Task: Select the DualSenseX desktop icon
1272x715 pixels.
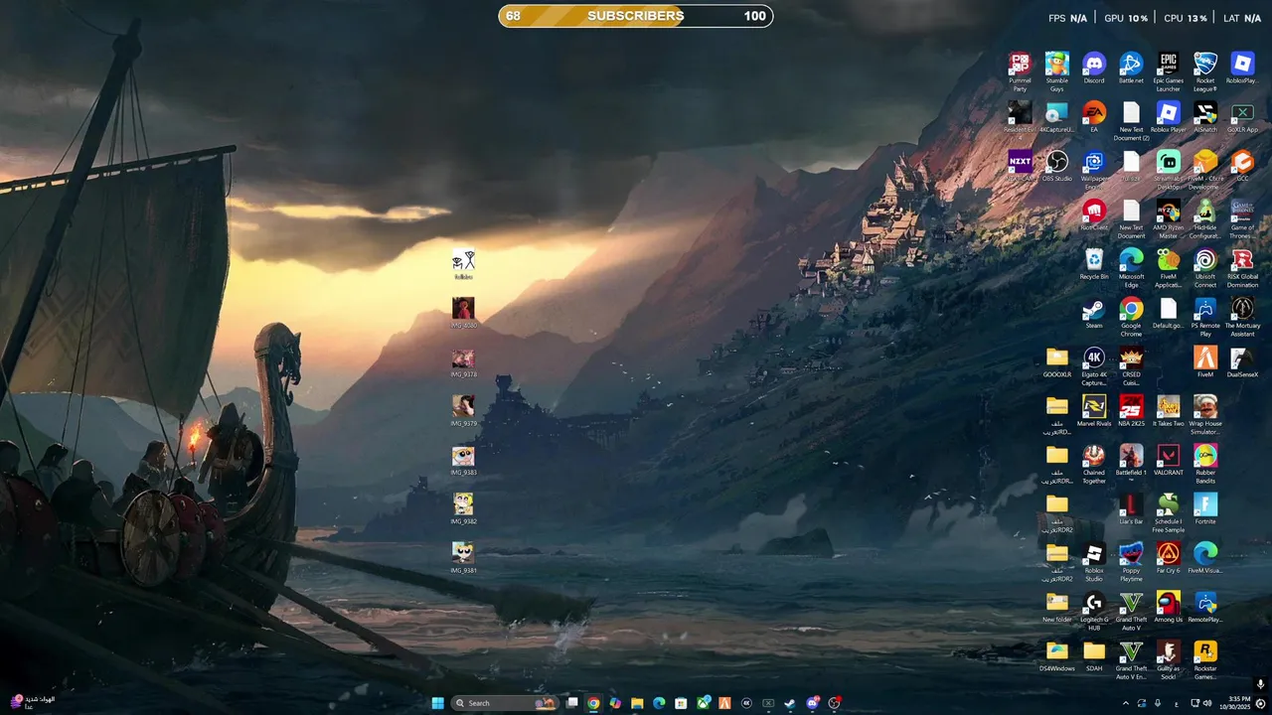Action: click(1242, 359)
